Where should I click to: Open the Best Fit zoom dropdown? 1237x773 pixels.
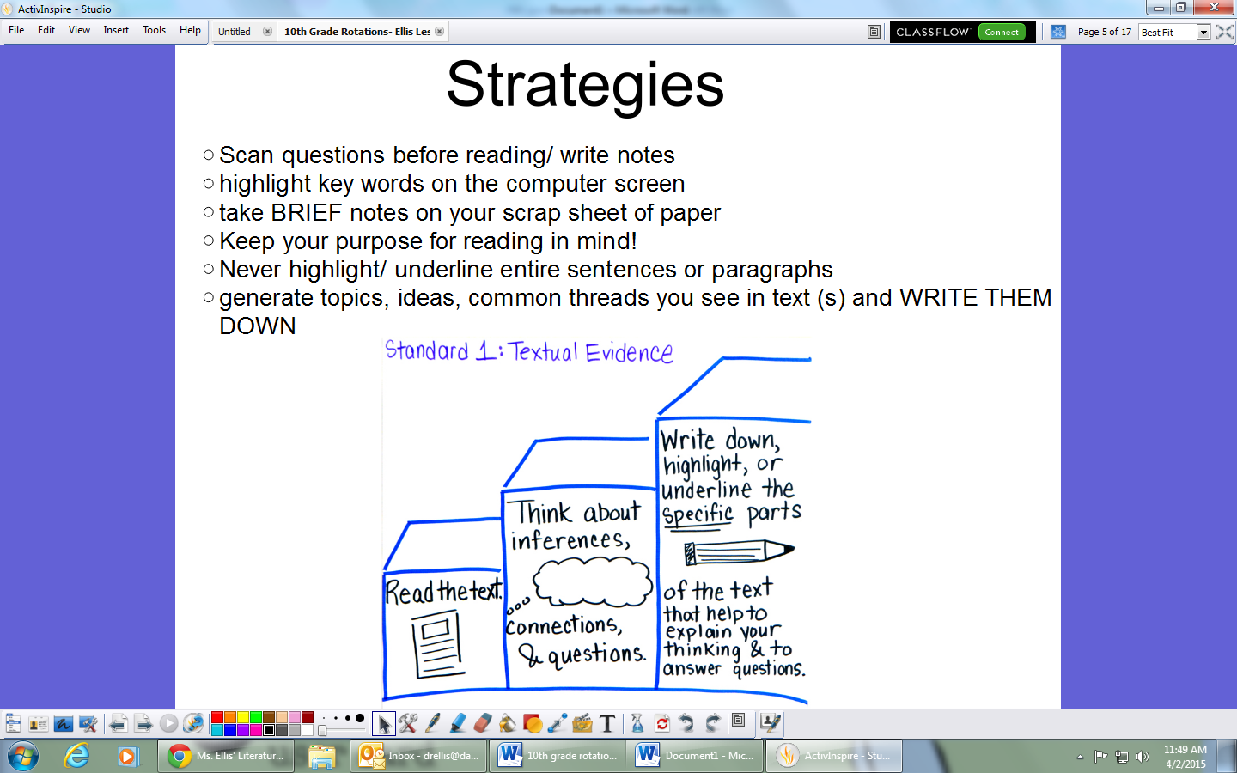tap(1203, 32)
